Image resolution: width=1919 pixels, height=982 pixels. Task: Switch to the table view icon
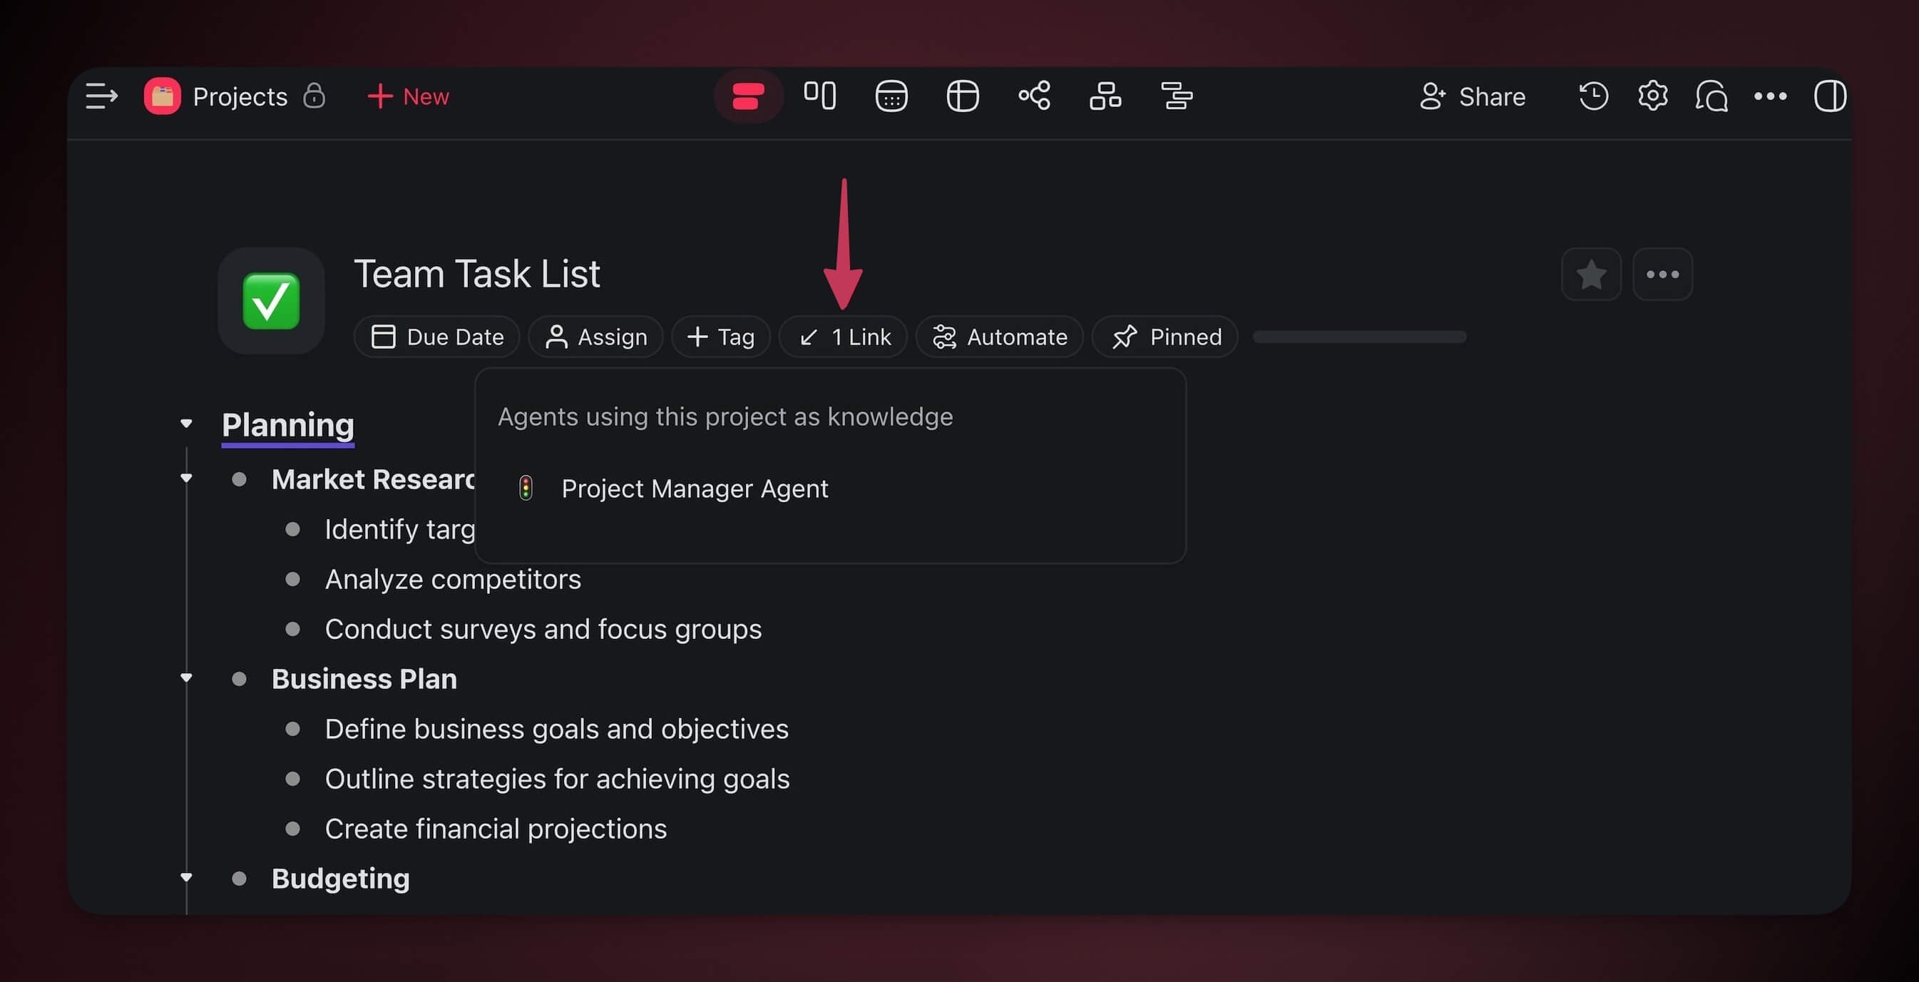pyautogui.click(x=963, y=96)
